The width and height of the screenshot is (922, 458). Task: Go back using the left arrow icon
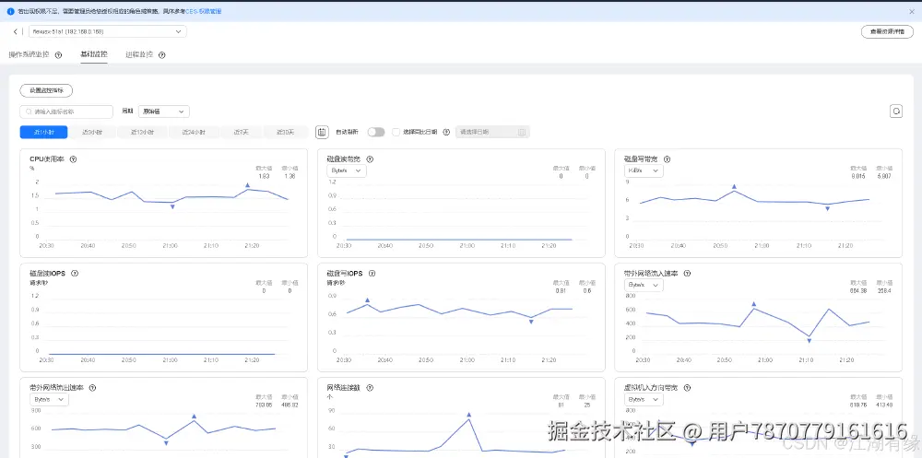(16, 31)
